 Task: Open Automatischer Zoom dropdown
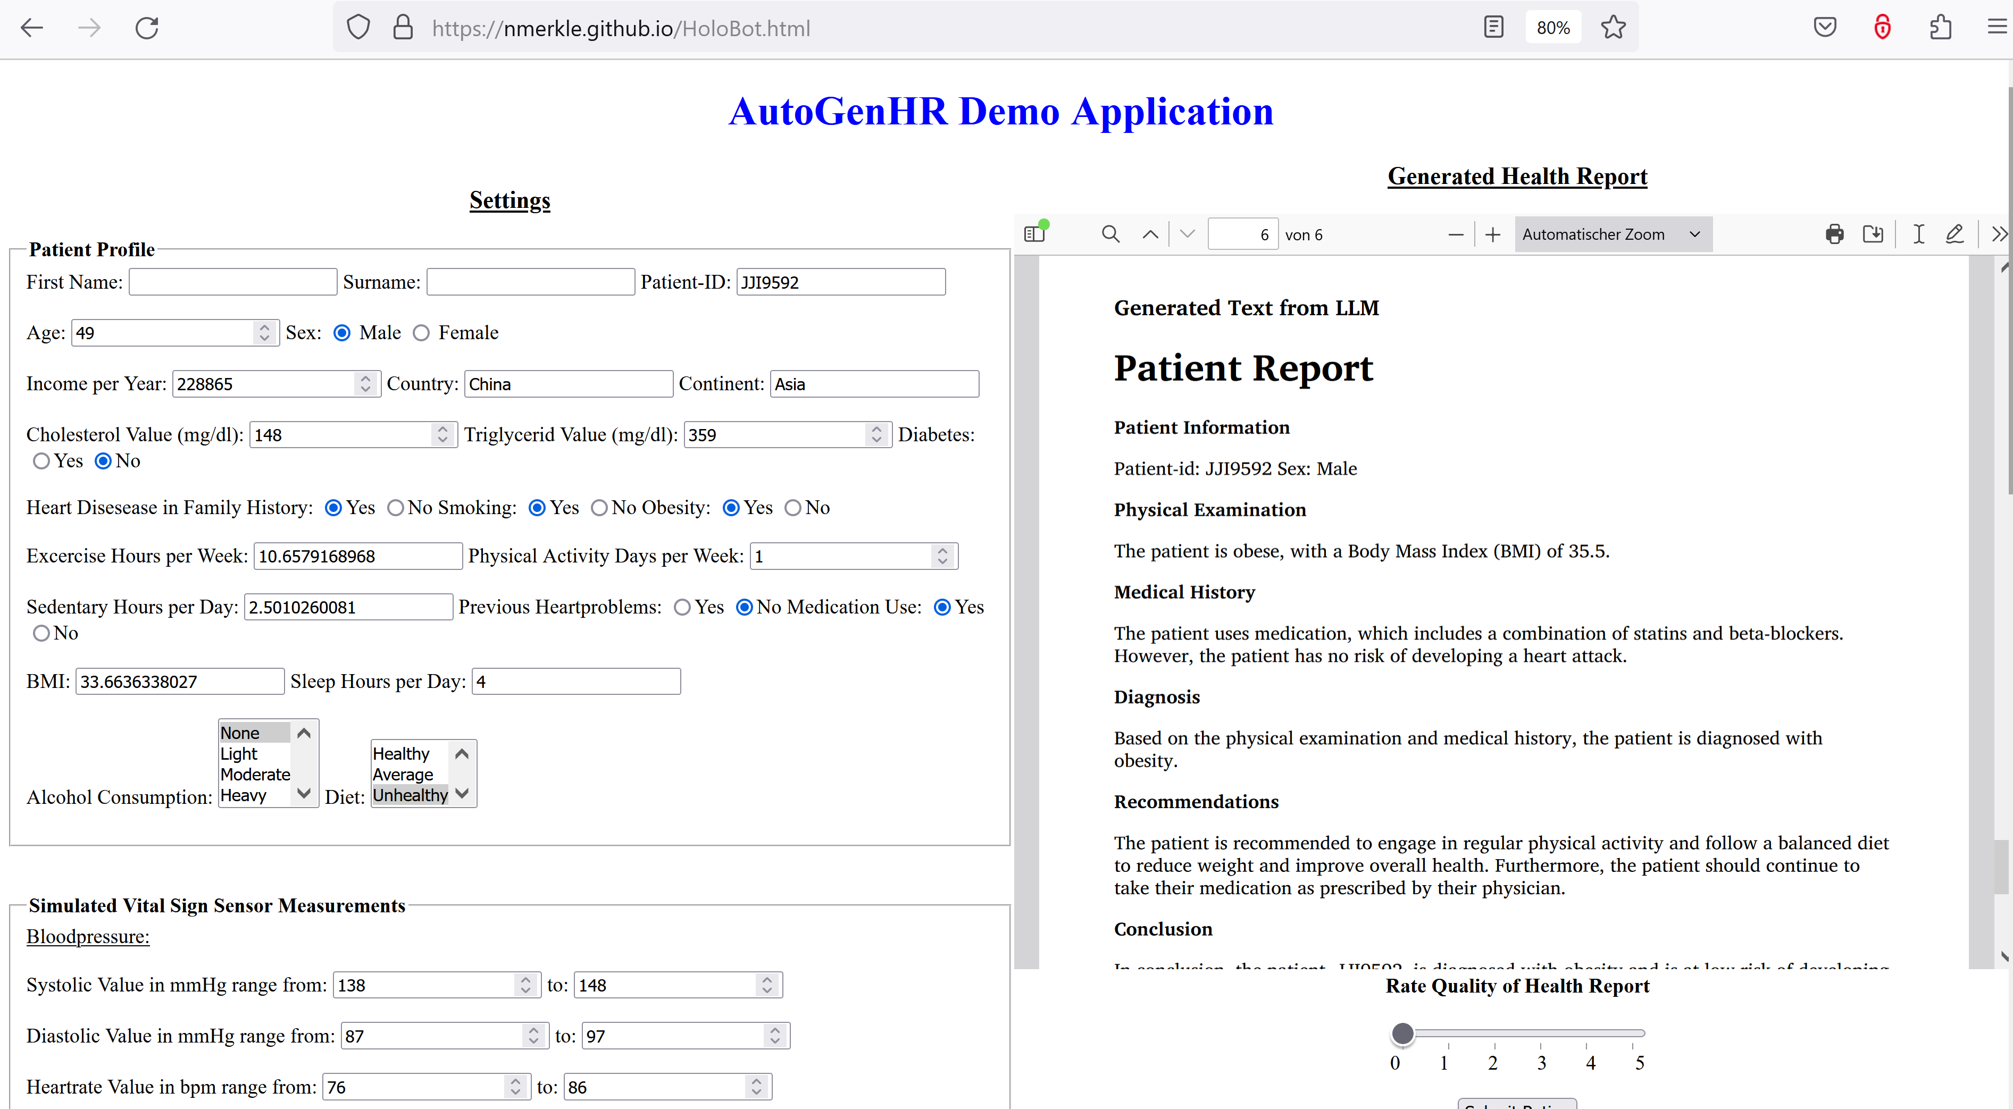(x=1612, y=234)
